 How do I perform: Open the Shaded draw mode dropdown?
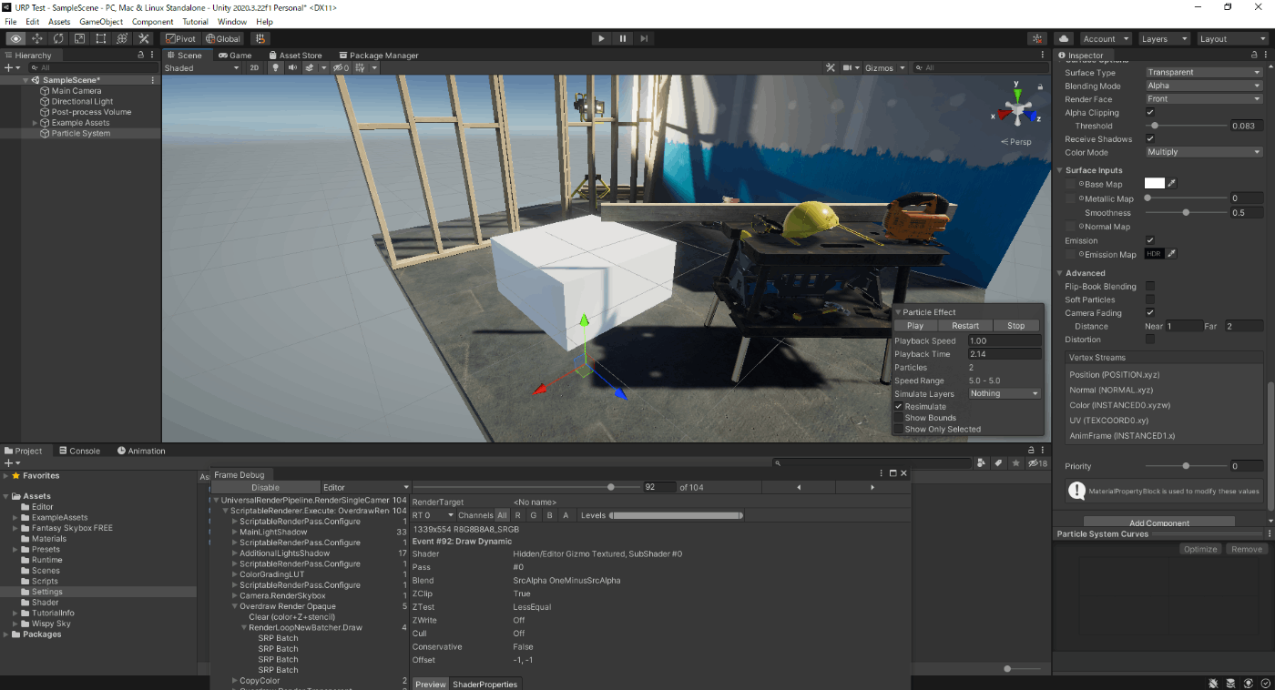click(x=201, y=68)
